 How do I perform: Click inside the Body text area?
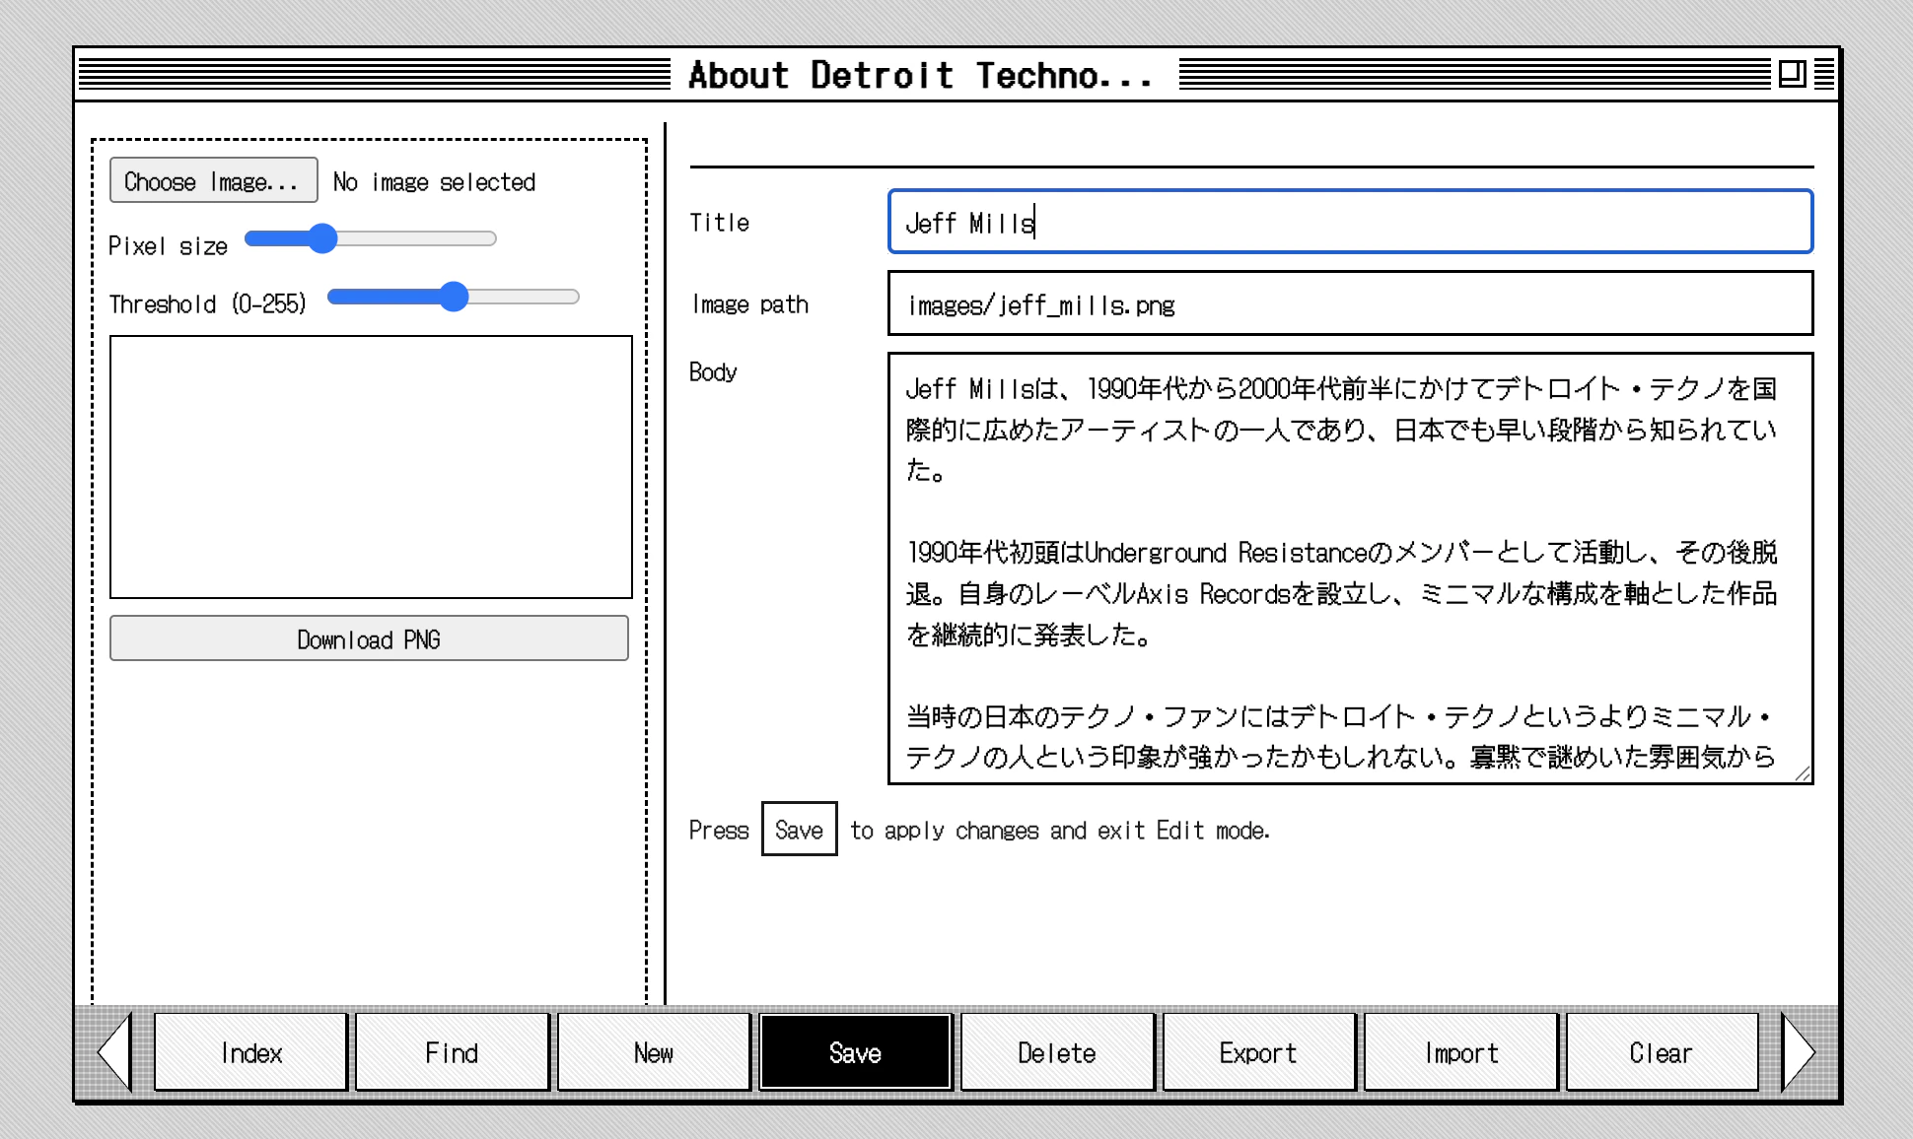[1350, 569]
